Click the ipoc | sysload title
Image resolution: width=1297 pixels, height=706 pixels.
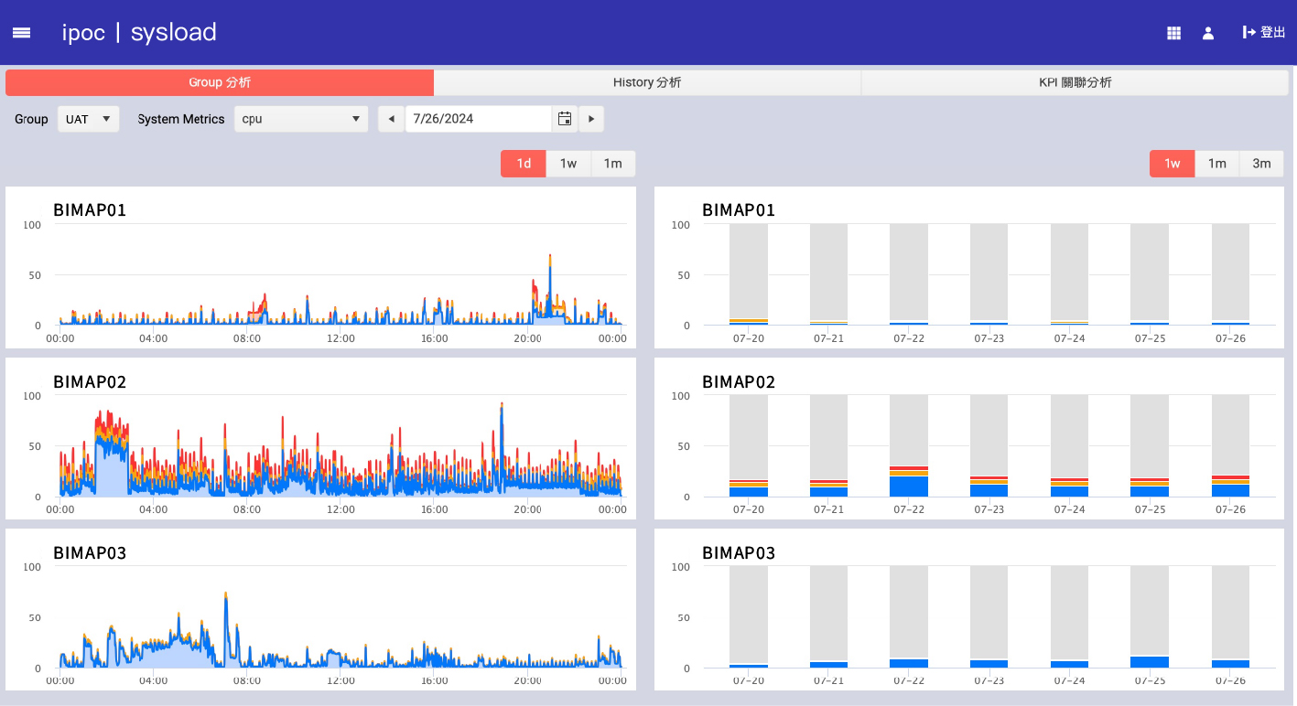(139, 33)
